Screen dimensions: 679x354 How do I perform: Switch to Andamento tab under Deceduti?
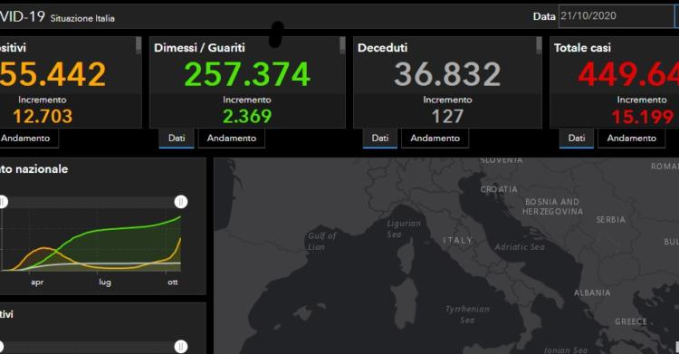pos(435,139)
